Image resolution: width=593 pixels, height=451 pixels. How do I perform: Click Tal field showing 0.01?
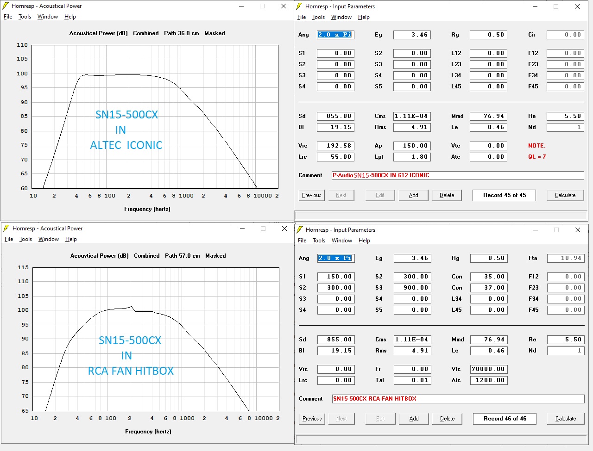412,380
